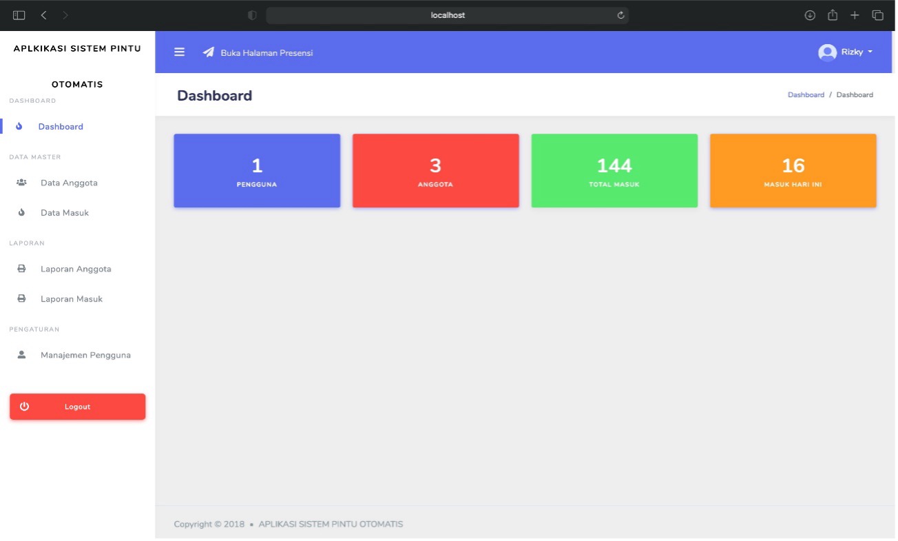Toggle the hamburger menu icon

[x=179, y=52]
